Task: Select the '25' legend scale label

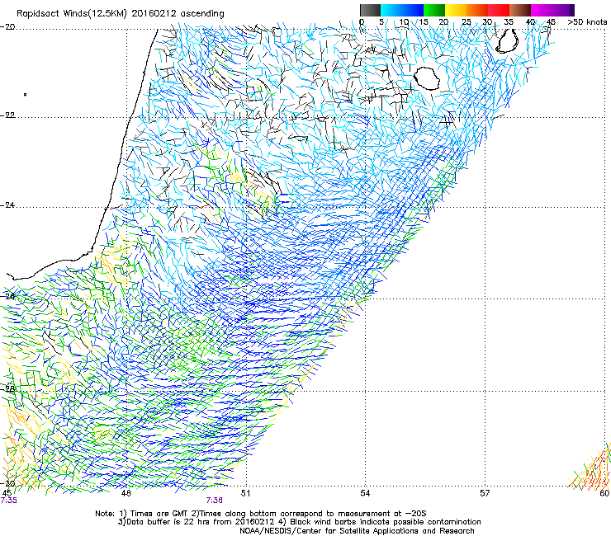Action: click(x=466, y=21)
